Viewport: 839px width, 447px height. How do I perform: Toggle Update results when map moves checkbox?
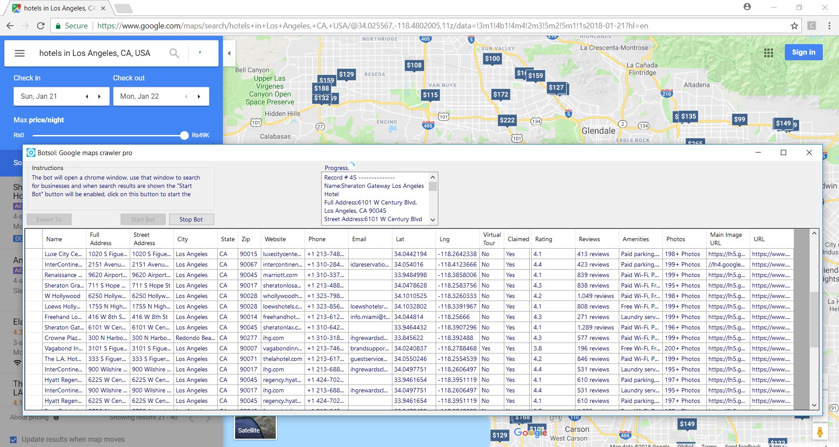pos(14,440)
